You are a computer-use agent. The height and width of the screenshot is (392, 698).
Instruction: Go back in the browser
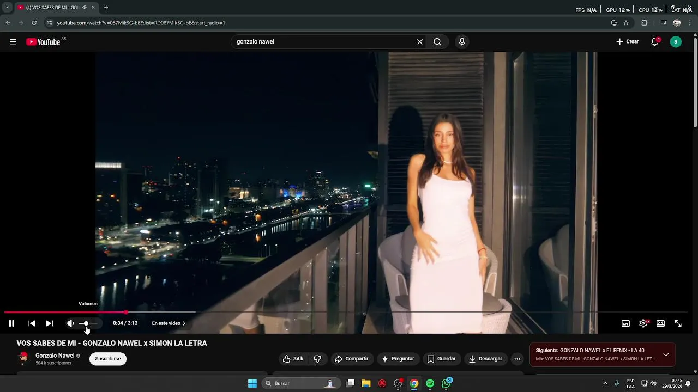8,23
